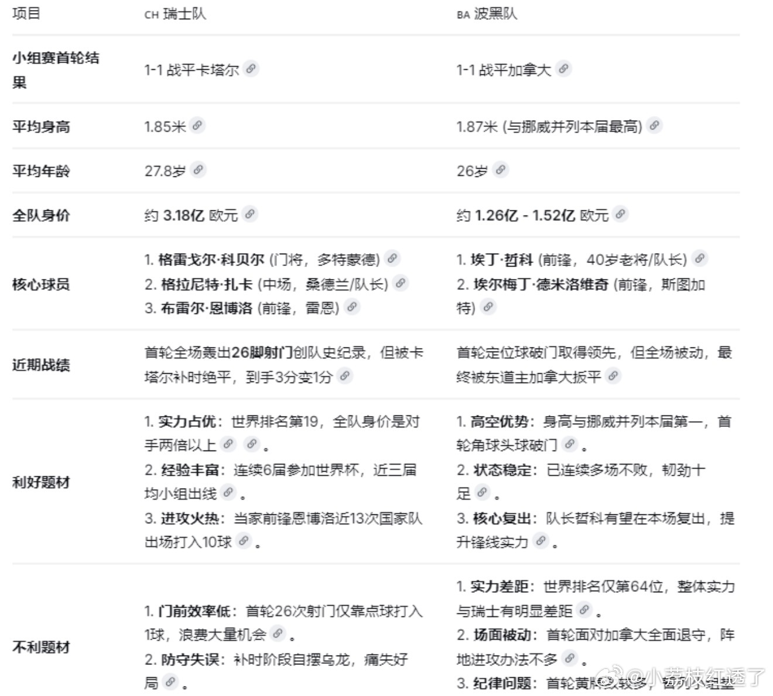This screenshot has height=696, width=773.
Task: Click link icon after 升锋线实力
Action: [x=541, y=541]
